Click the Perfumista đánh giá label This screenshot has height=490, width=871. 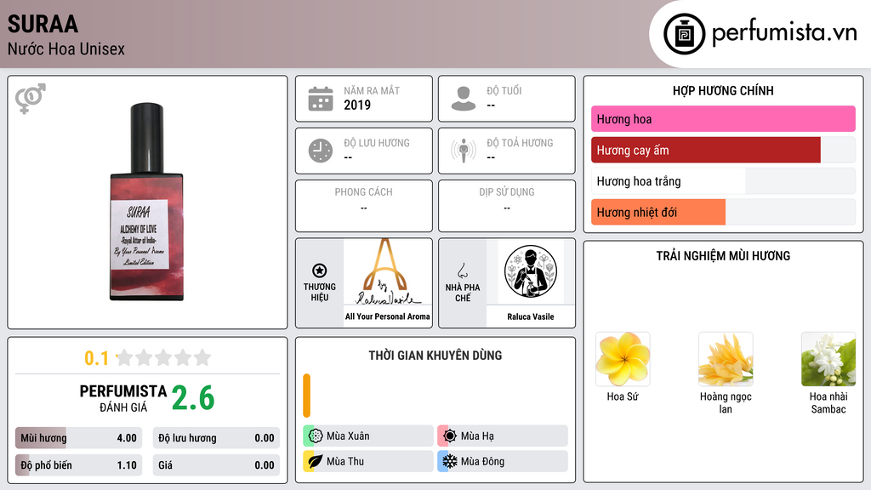coord(123,398)
